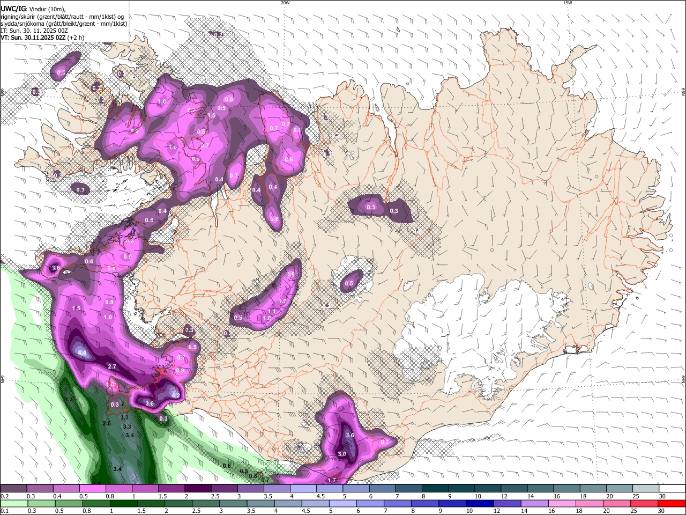Viewport: 686px width, 515px height.
Task: Click the palest green first swatch of the rain scale
Action: click(14, 504)
